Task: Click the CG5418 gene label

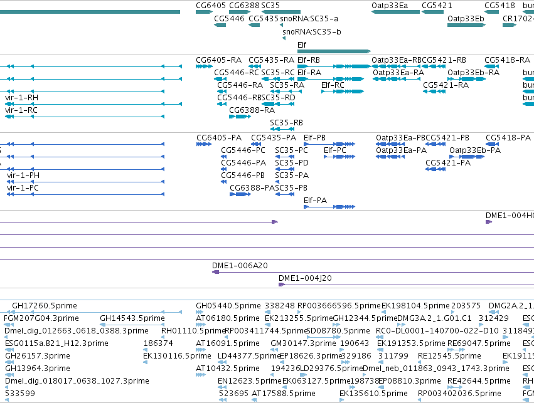Action: coord(499,6)
